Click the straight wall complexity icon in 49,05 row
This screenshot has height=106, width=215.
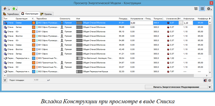62,45
